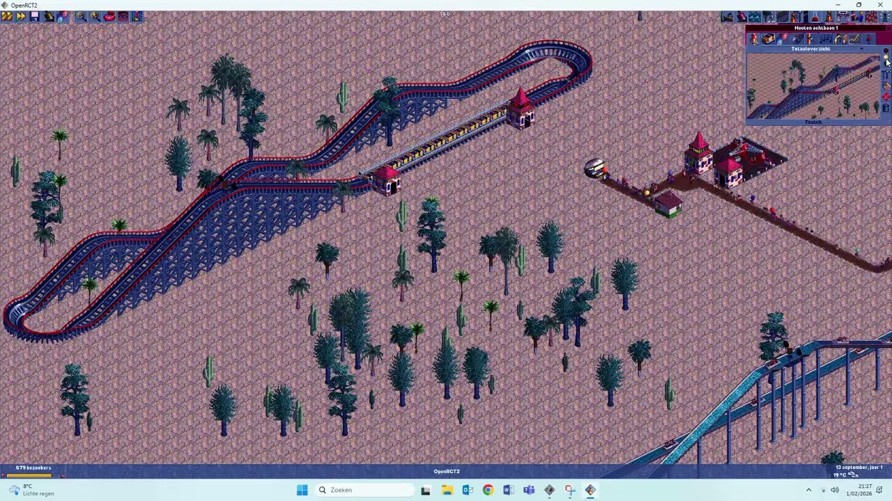Open the recent messages icon
This screenshot has width=892, height=501.
click(885, 16)
